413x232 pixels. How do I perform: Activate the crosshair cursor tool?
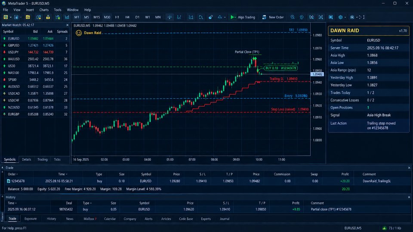[170, 17]
